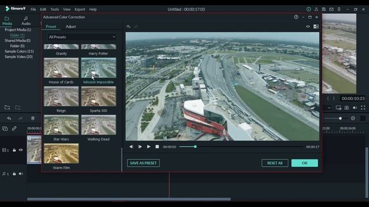Viewport: 369px width, 207px height.
Task: Click the delete folder icon
Action: 18,108
